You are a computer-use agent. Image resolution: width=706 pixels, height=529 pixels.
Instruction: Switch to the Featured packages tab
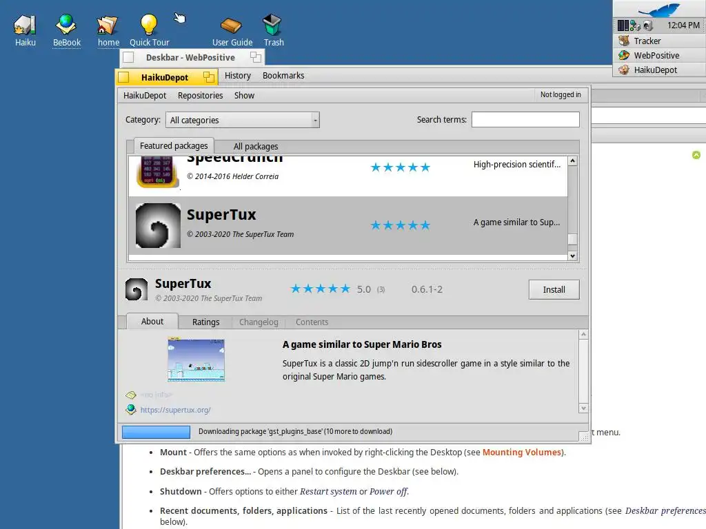click(x=174, y=146)
